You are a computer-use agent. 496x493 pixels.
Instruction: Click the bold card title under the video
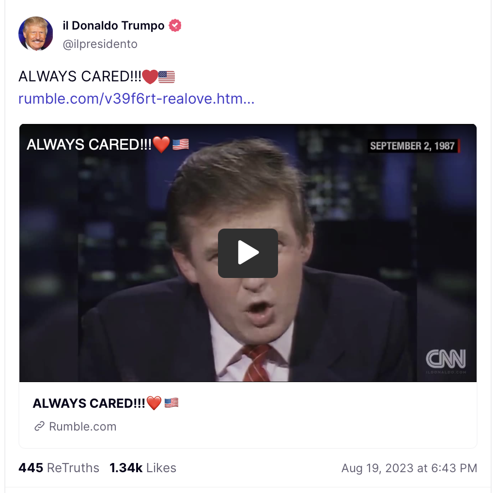coord(106,403)
